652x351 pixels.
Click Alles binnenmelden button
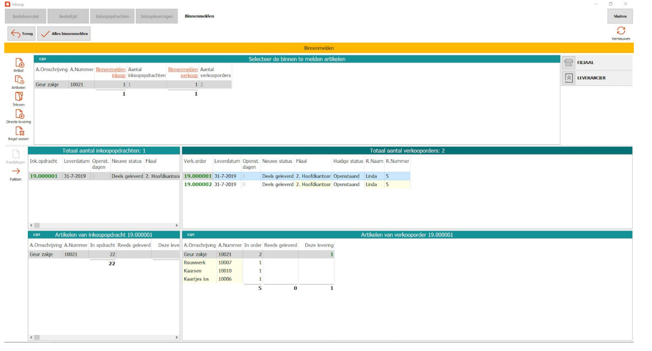[64, 34]
